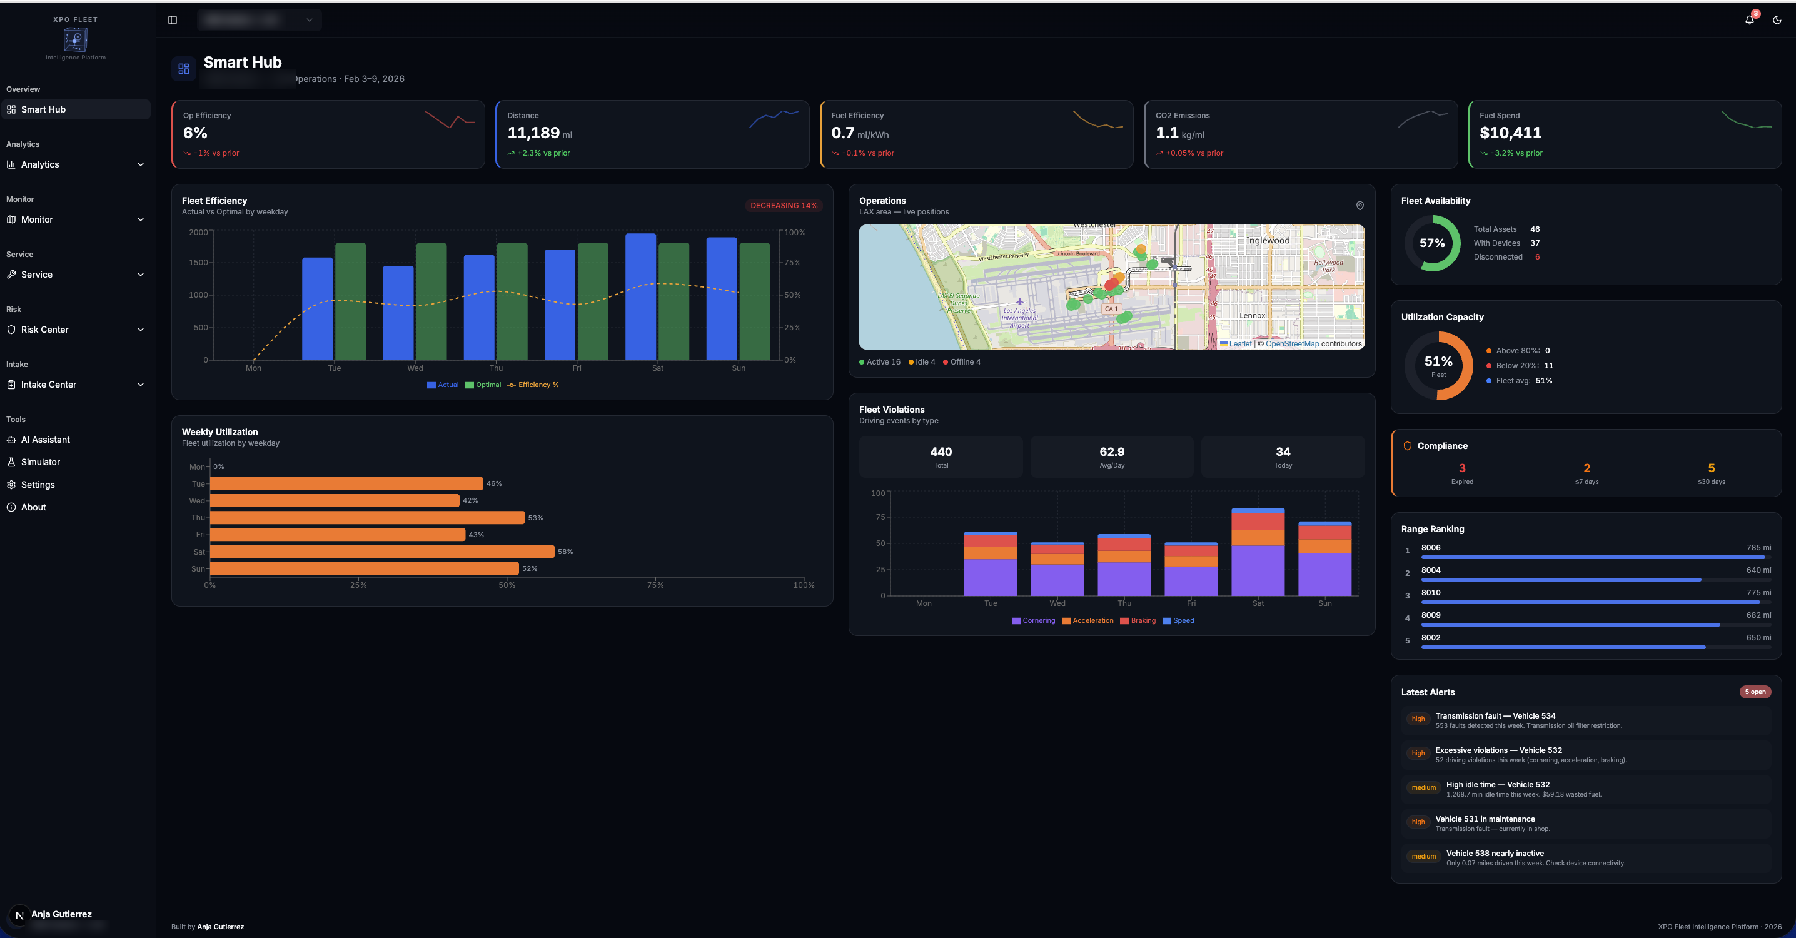The height and width of the screenshot is (938, 1796).
Task: Expand the Service menu chevron
Action: pyautogui.click(x=141, y=274)
